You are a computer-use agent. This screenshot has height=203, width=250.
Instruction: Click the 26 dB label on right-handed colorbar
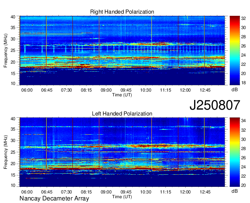pos(243,46)
